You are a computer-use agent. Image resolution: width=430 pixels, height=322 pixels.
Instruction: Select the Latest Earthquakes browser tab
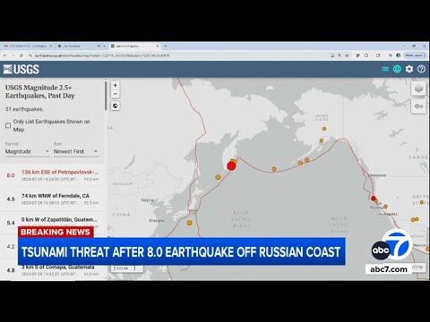tap(134, 47)
